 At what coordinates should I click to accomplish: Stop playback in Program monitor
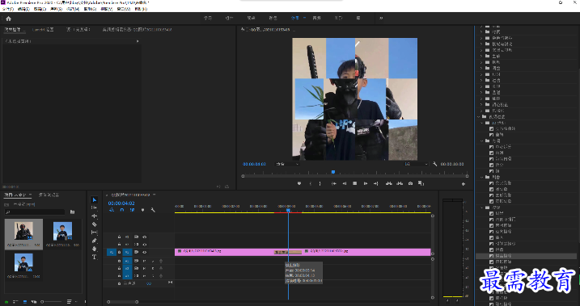355,183
